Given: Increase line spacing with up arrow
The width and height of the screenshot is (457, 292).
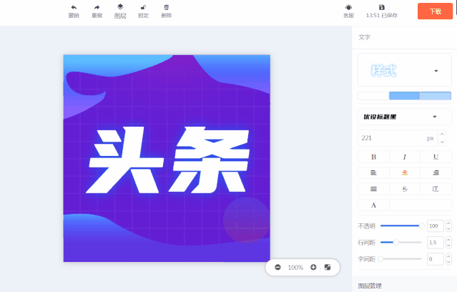Looking at the screenshot, I should tap(448, 240).
